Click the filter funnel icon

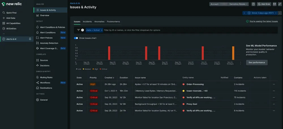(x=78, y=30)
